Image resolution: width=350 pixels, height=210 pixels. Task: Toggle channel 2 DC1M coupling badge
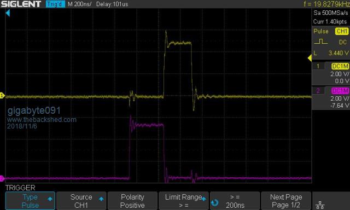click(340, 91)
